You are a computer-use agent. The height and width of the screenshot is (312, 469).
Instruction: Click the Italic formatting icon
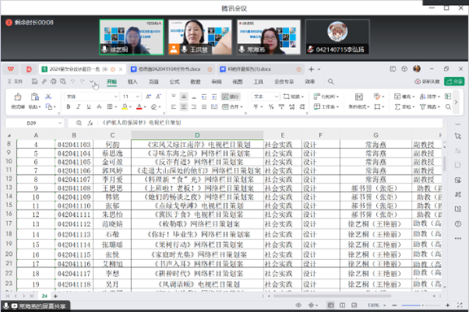point(78,106)
